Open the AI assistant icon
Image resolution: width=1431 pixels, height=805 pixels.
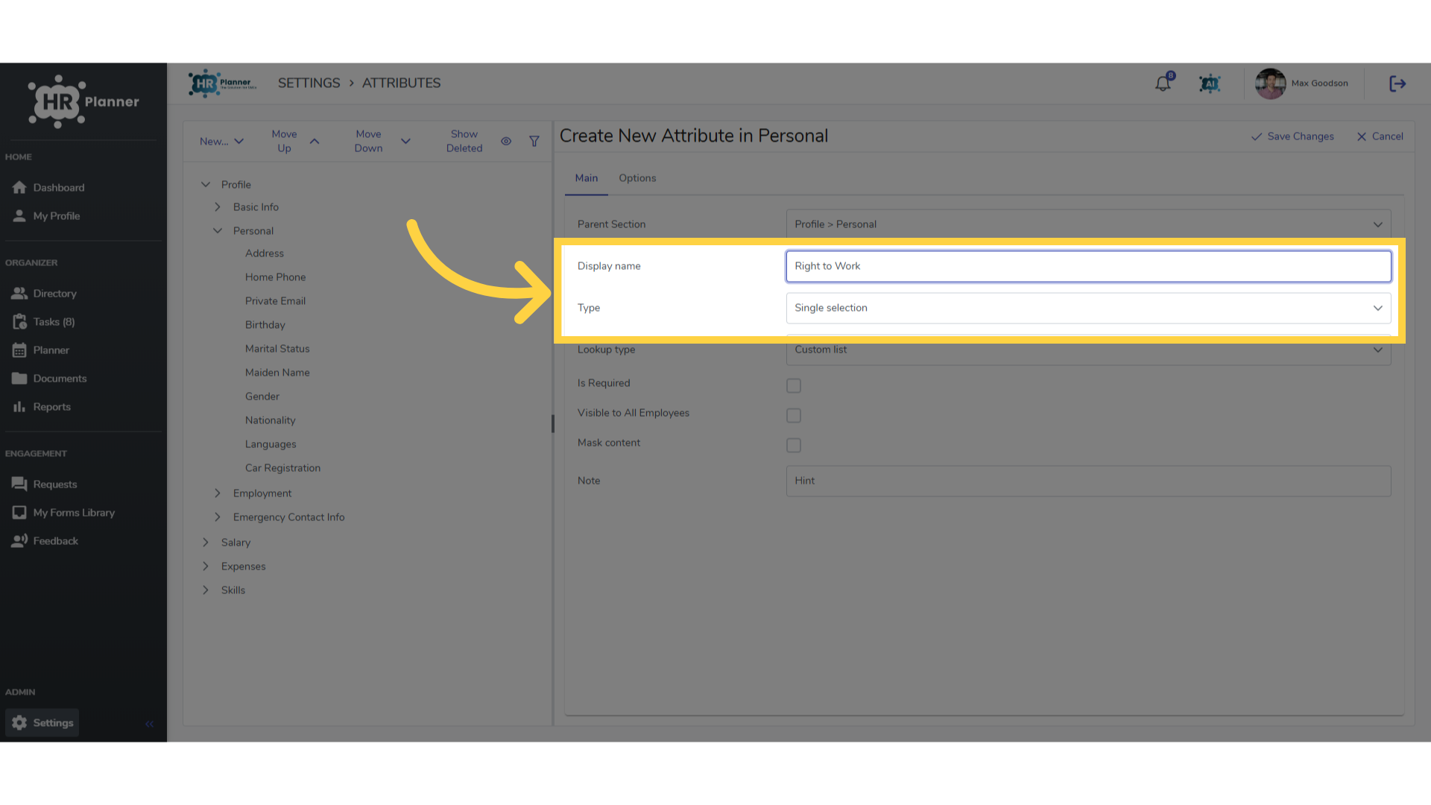coord(1210,83)
